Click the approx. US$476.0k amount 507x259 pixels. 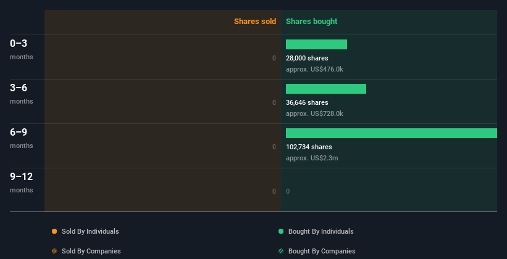[x=314, y=69]
